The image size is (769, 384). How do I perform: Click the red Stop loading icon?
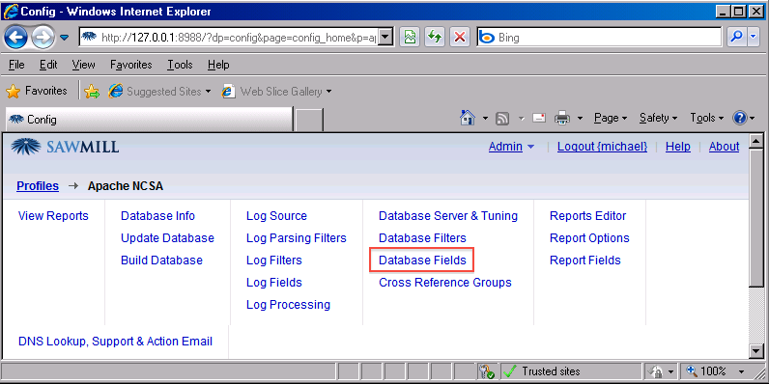pos(460,38)
